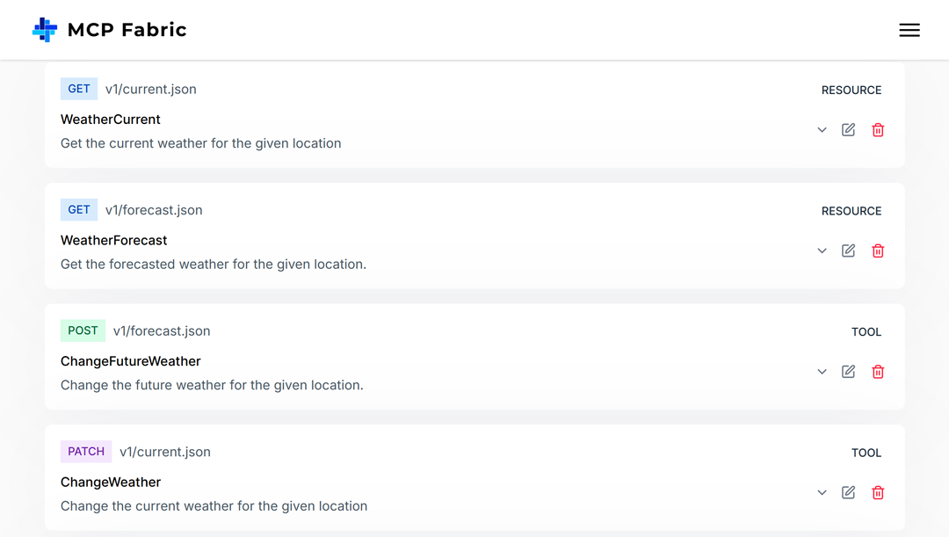Select the POST badge on ChangeFutureWeather

83,330
